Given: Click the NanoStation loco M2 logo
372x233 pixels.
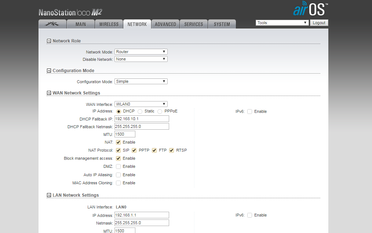Looking at the screenshot, I should click(70, 12).
